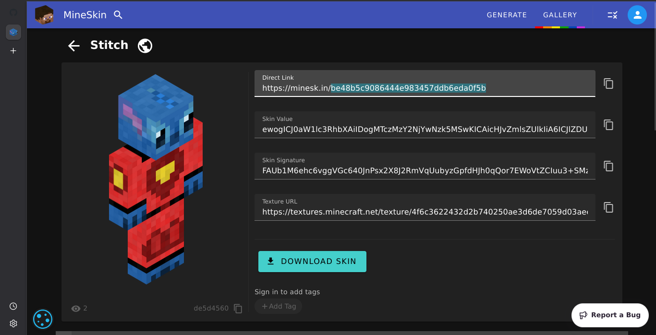This screenshot has height=335, width=656.
Task: Click the Stitch page title
Action: 109,45
